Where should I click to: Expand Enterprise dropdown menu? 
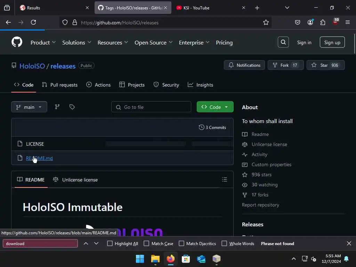[194, 42]
